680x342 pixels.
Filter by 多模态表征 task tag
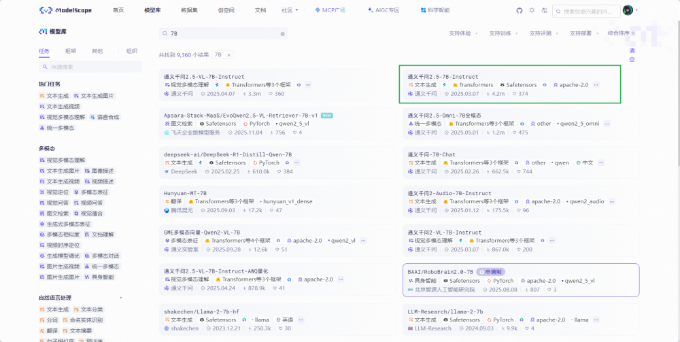coord(91,192)
